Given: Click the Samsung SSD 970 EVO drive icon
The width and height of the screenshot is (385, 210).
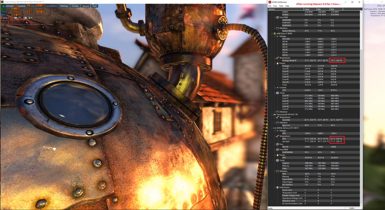Looking at the screenshot, I should click(x=275, y=114).
